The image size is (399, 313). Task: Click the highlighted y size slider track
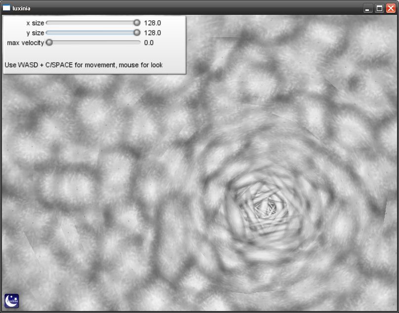[89, 33]
